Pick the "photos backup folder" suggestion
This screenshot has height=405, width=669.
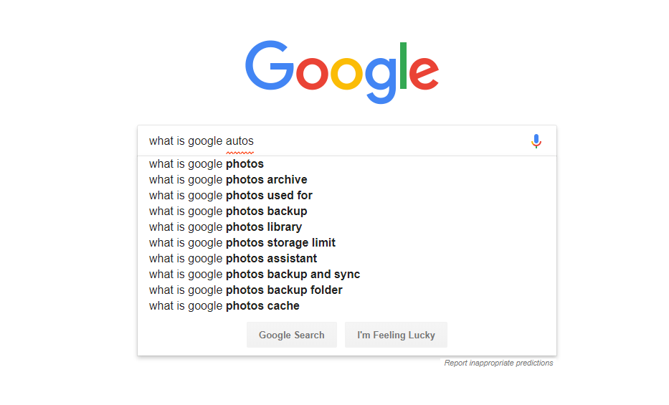246,290
